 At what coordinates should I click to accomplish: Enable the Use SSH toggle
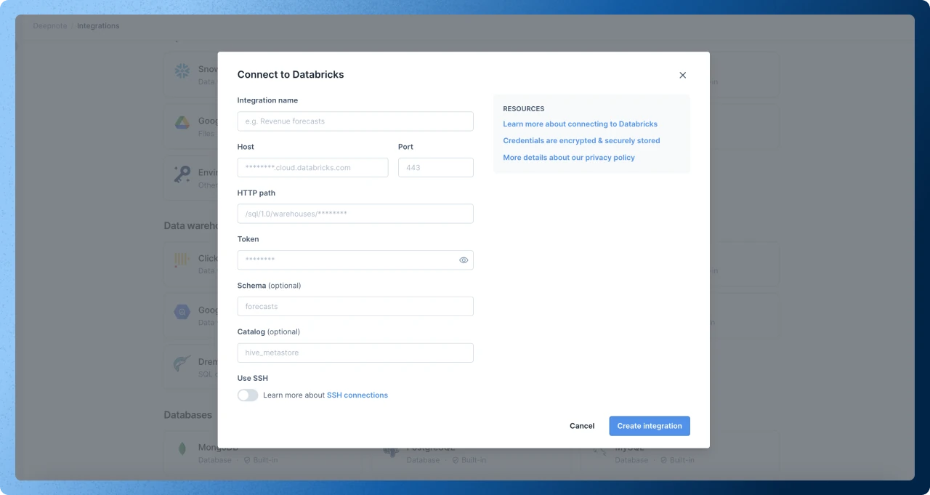tap(248, 395)
